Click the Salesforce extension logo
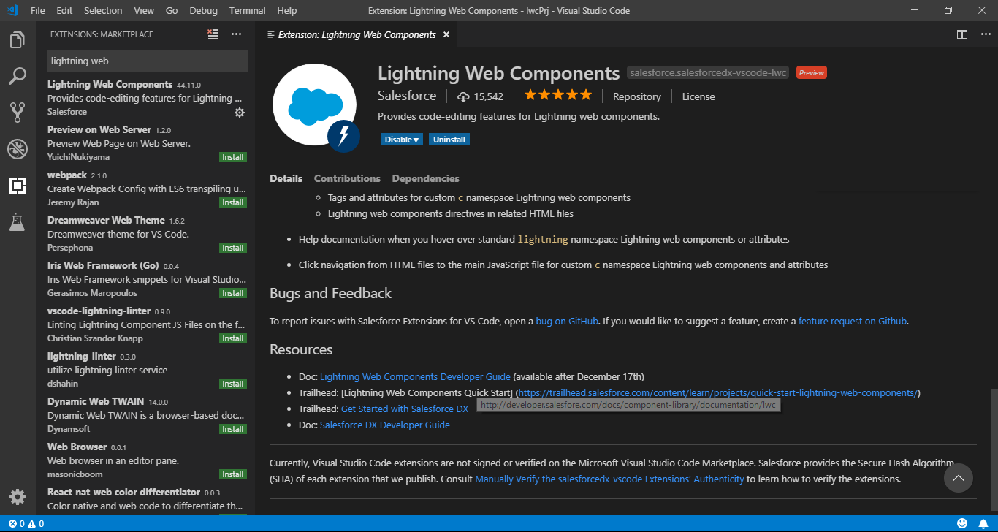The width and height of the screenshot is (998, 532). [316, 107]
